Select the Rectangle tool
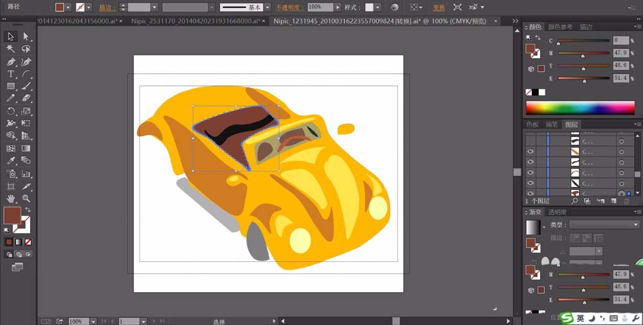643x325 pixels. 11,86
